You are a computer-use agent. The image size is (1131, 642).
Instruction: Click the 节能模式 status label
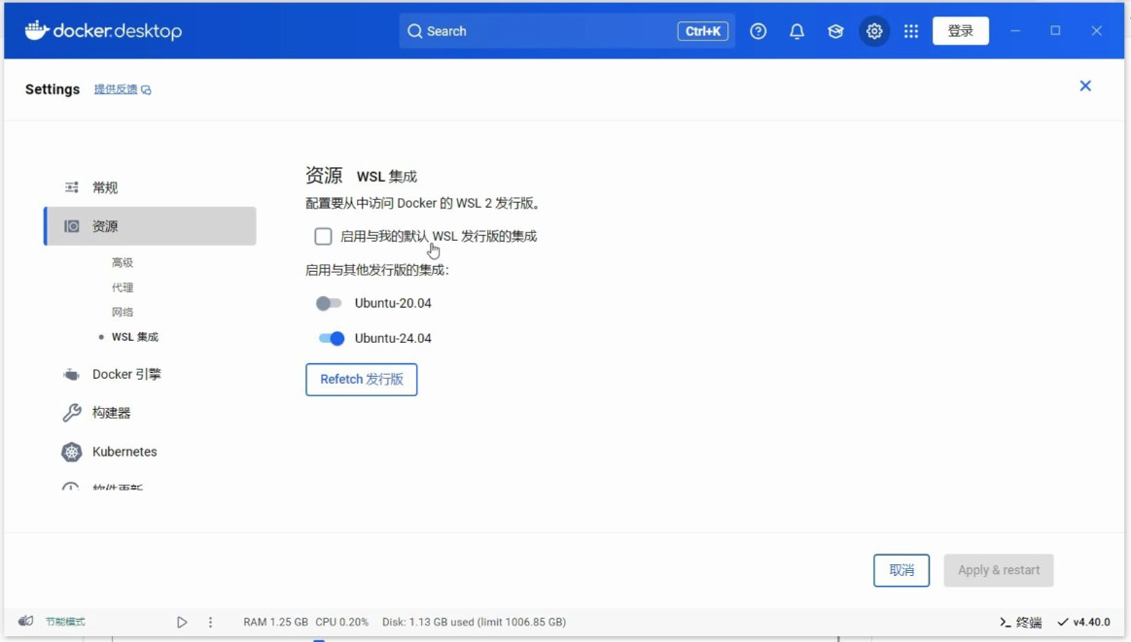(x=65, y=621)
